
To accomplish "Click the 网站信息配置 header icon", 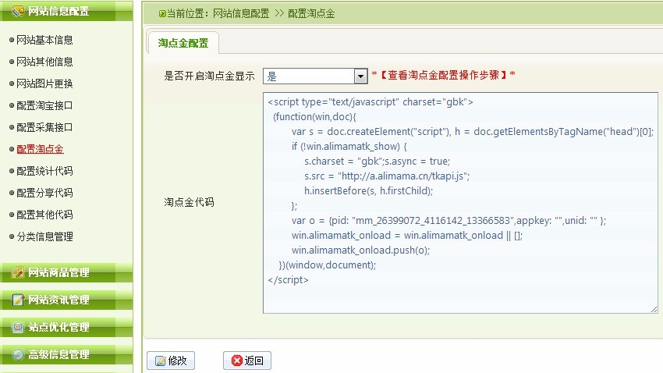I will [18, 11].
